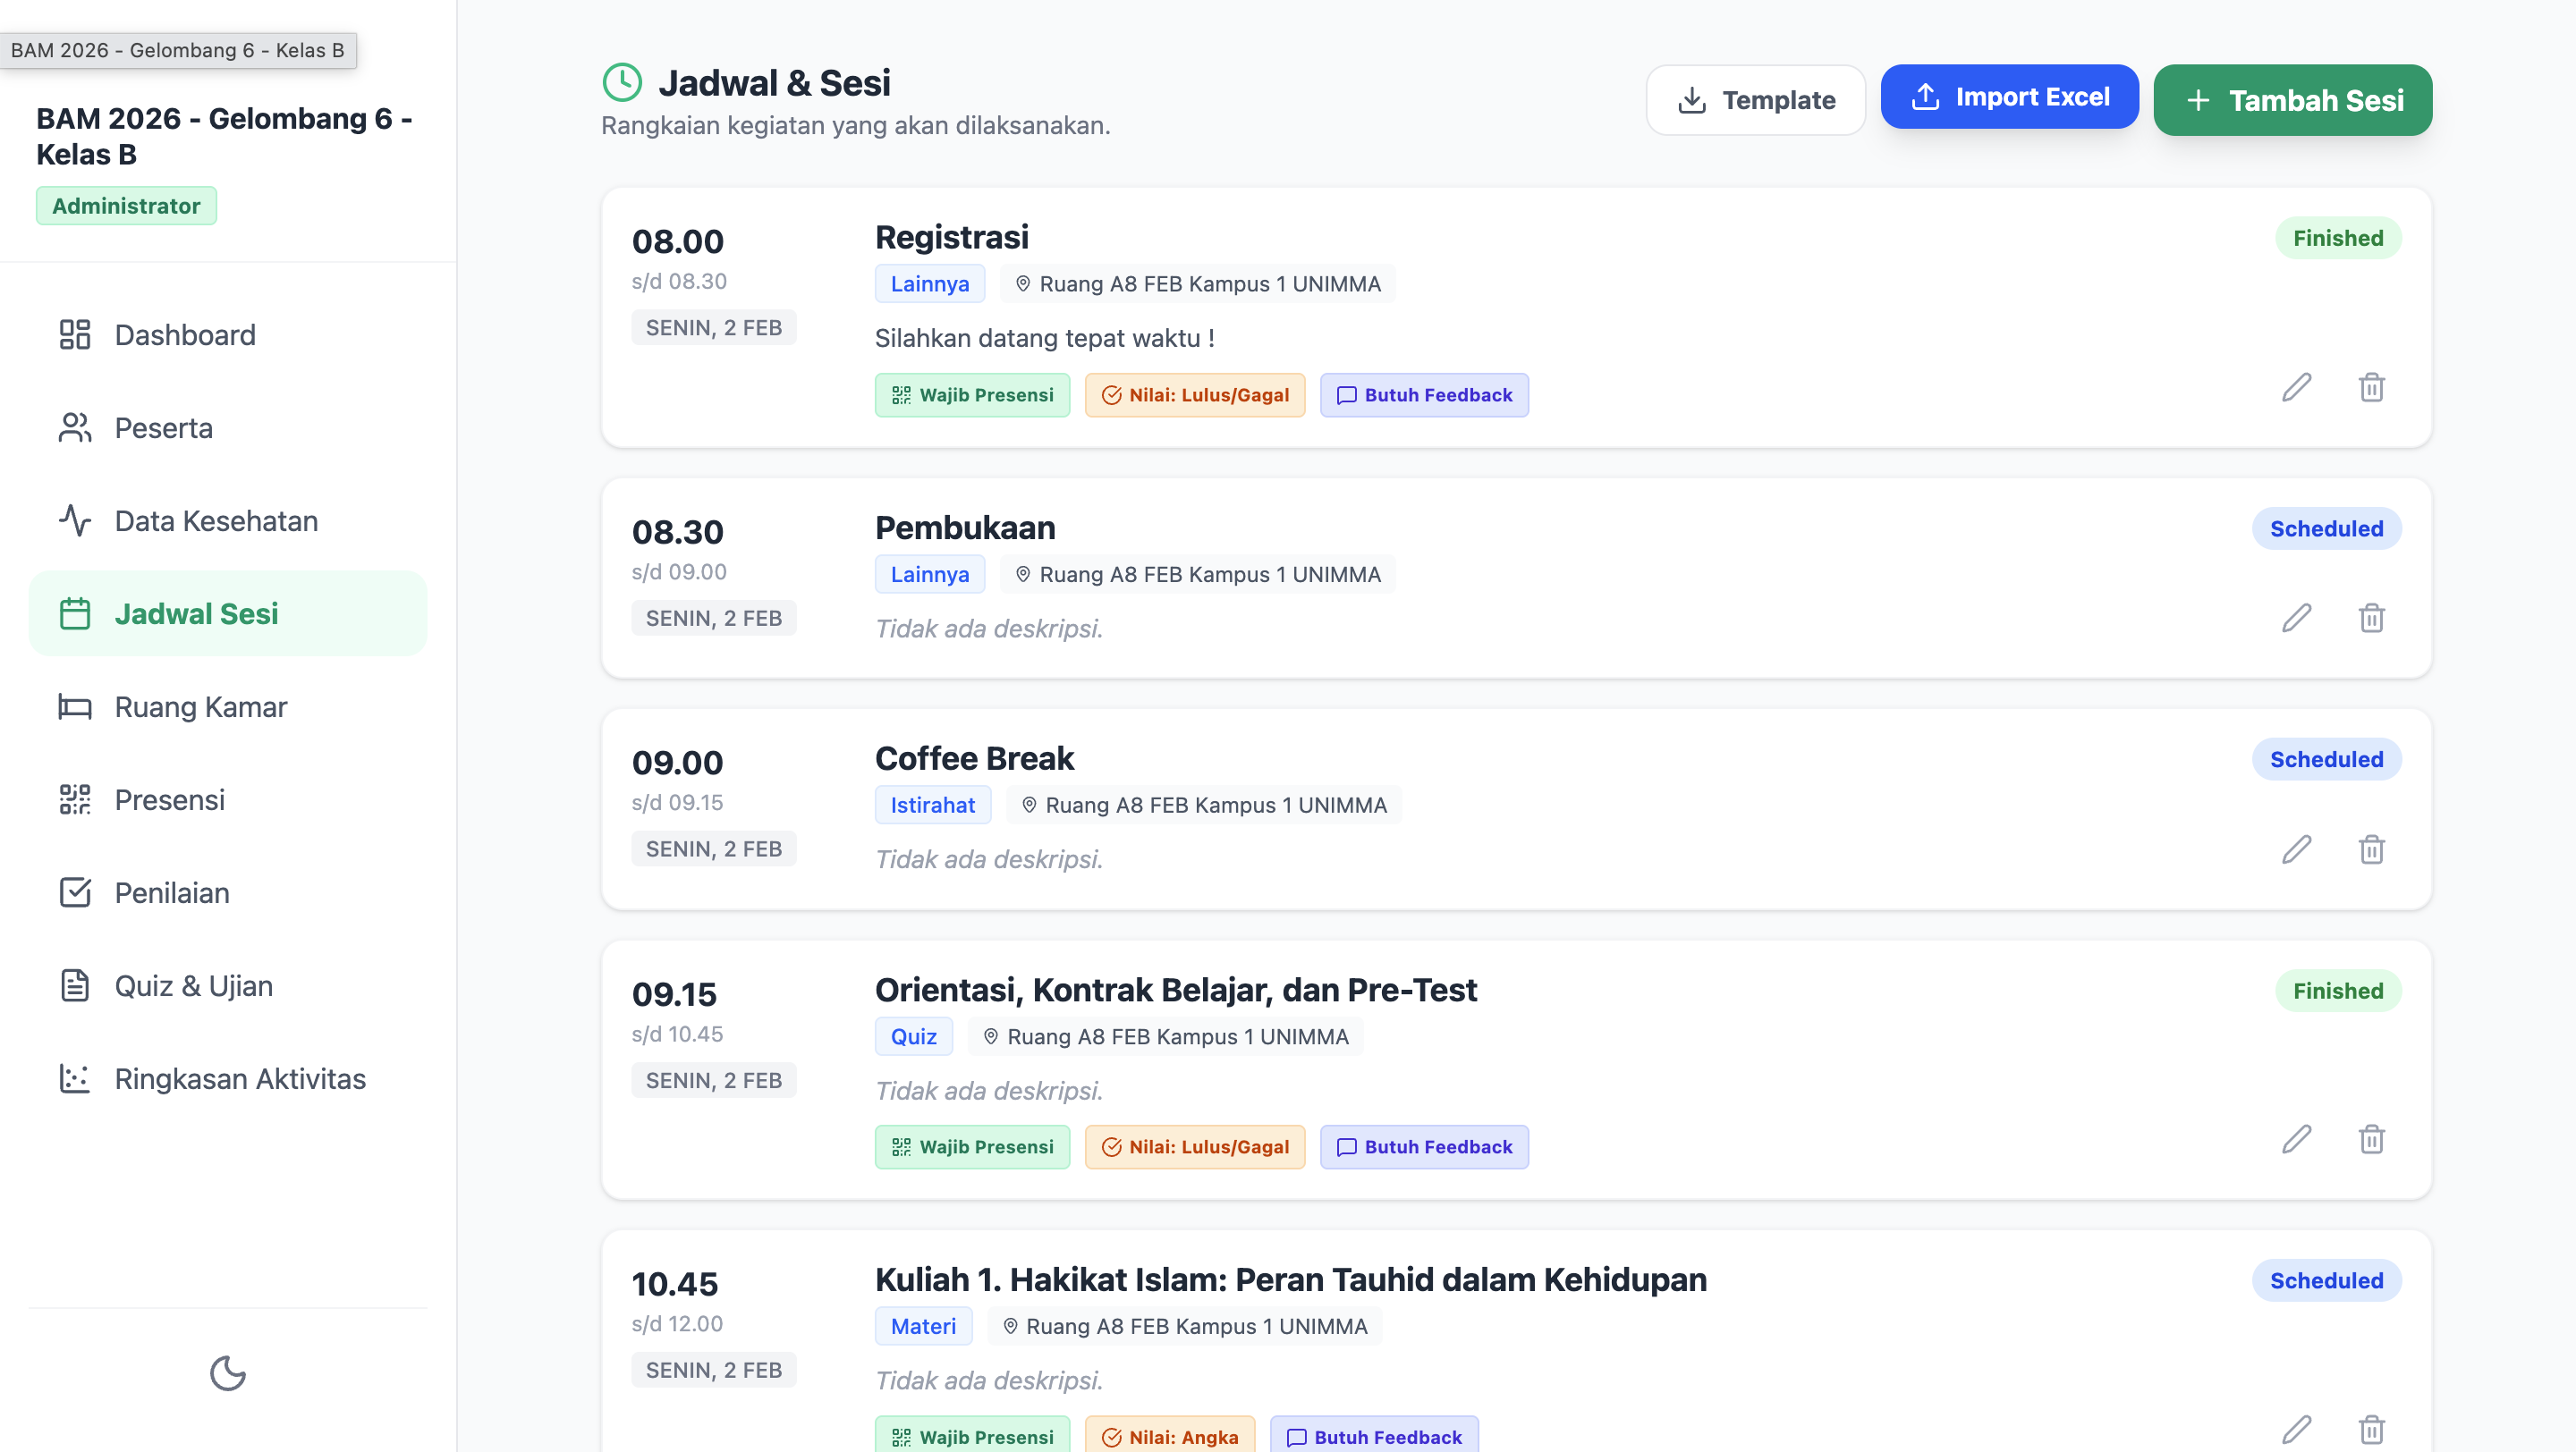
Task: Click the Scheduled status of Pembukaan
Action: 2326,528
